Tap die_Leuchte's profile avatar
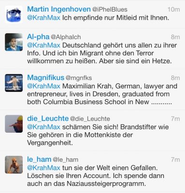Image resolution: width=185 pixels, height=193 pixels. [14, 124]
